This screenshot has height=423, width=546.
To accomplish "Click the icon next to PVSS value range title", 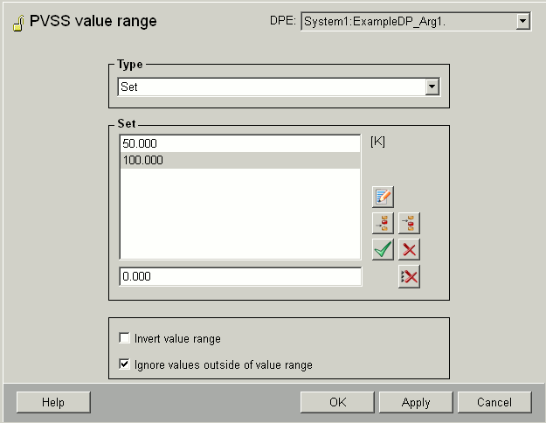I will click(x=17, y=23).
